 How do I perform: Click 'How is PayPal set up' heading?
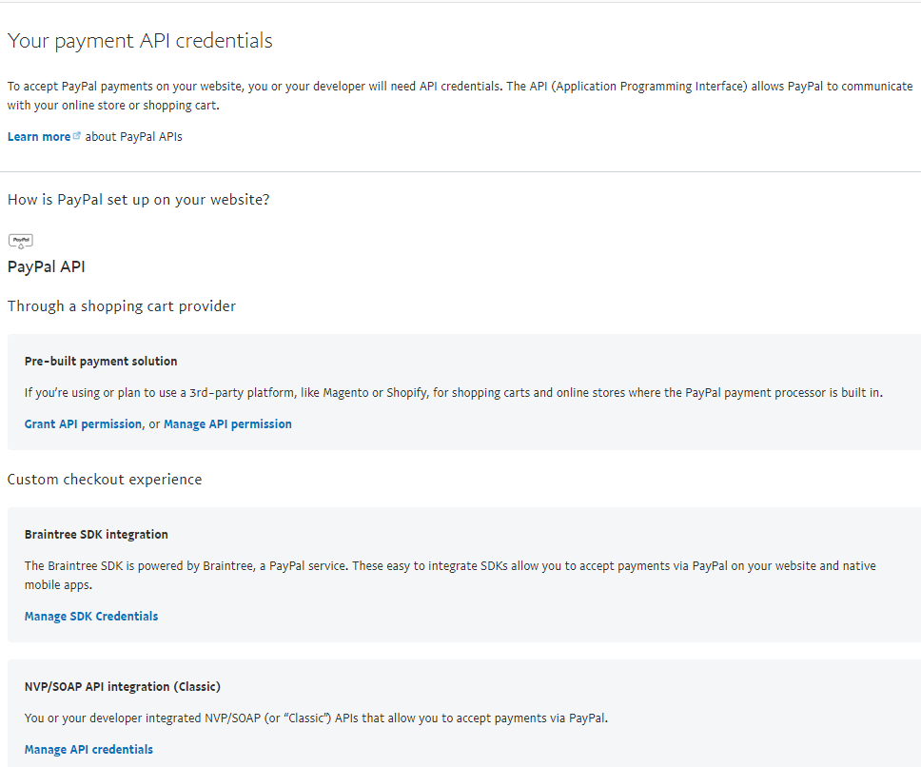(x=138, y=200)
